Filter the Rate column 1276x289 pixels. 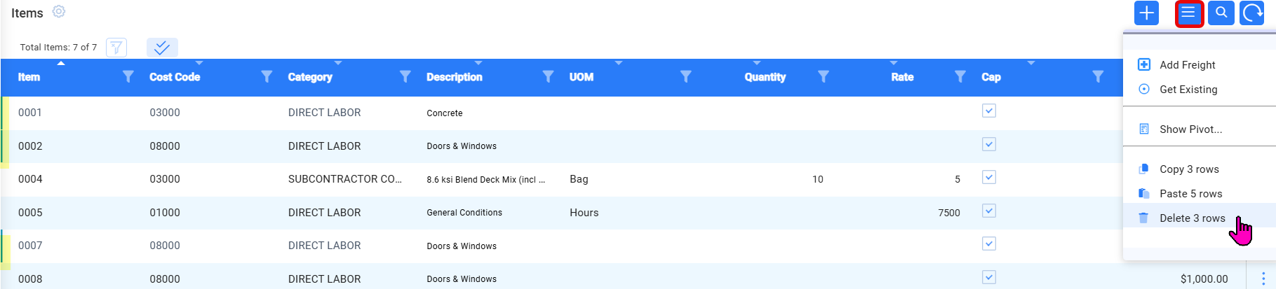[960, 76]
